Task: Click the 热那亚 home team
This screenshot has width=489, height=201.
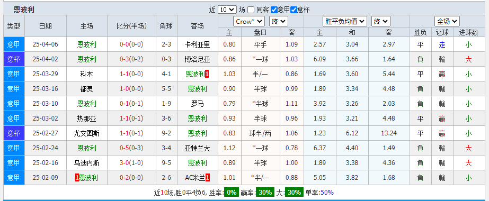Action: [87, 118]
